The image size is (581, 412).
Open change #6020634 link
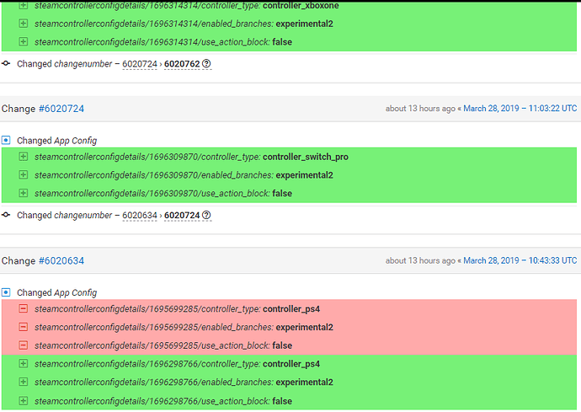pyautogui.click(x=61, y=260)
